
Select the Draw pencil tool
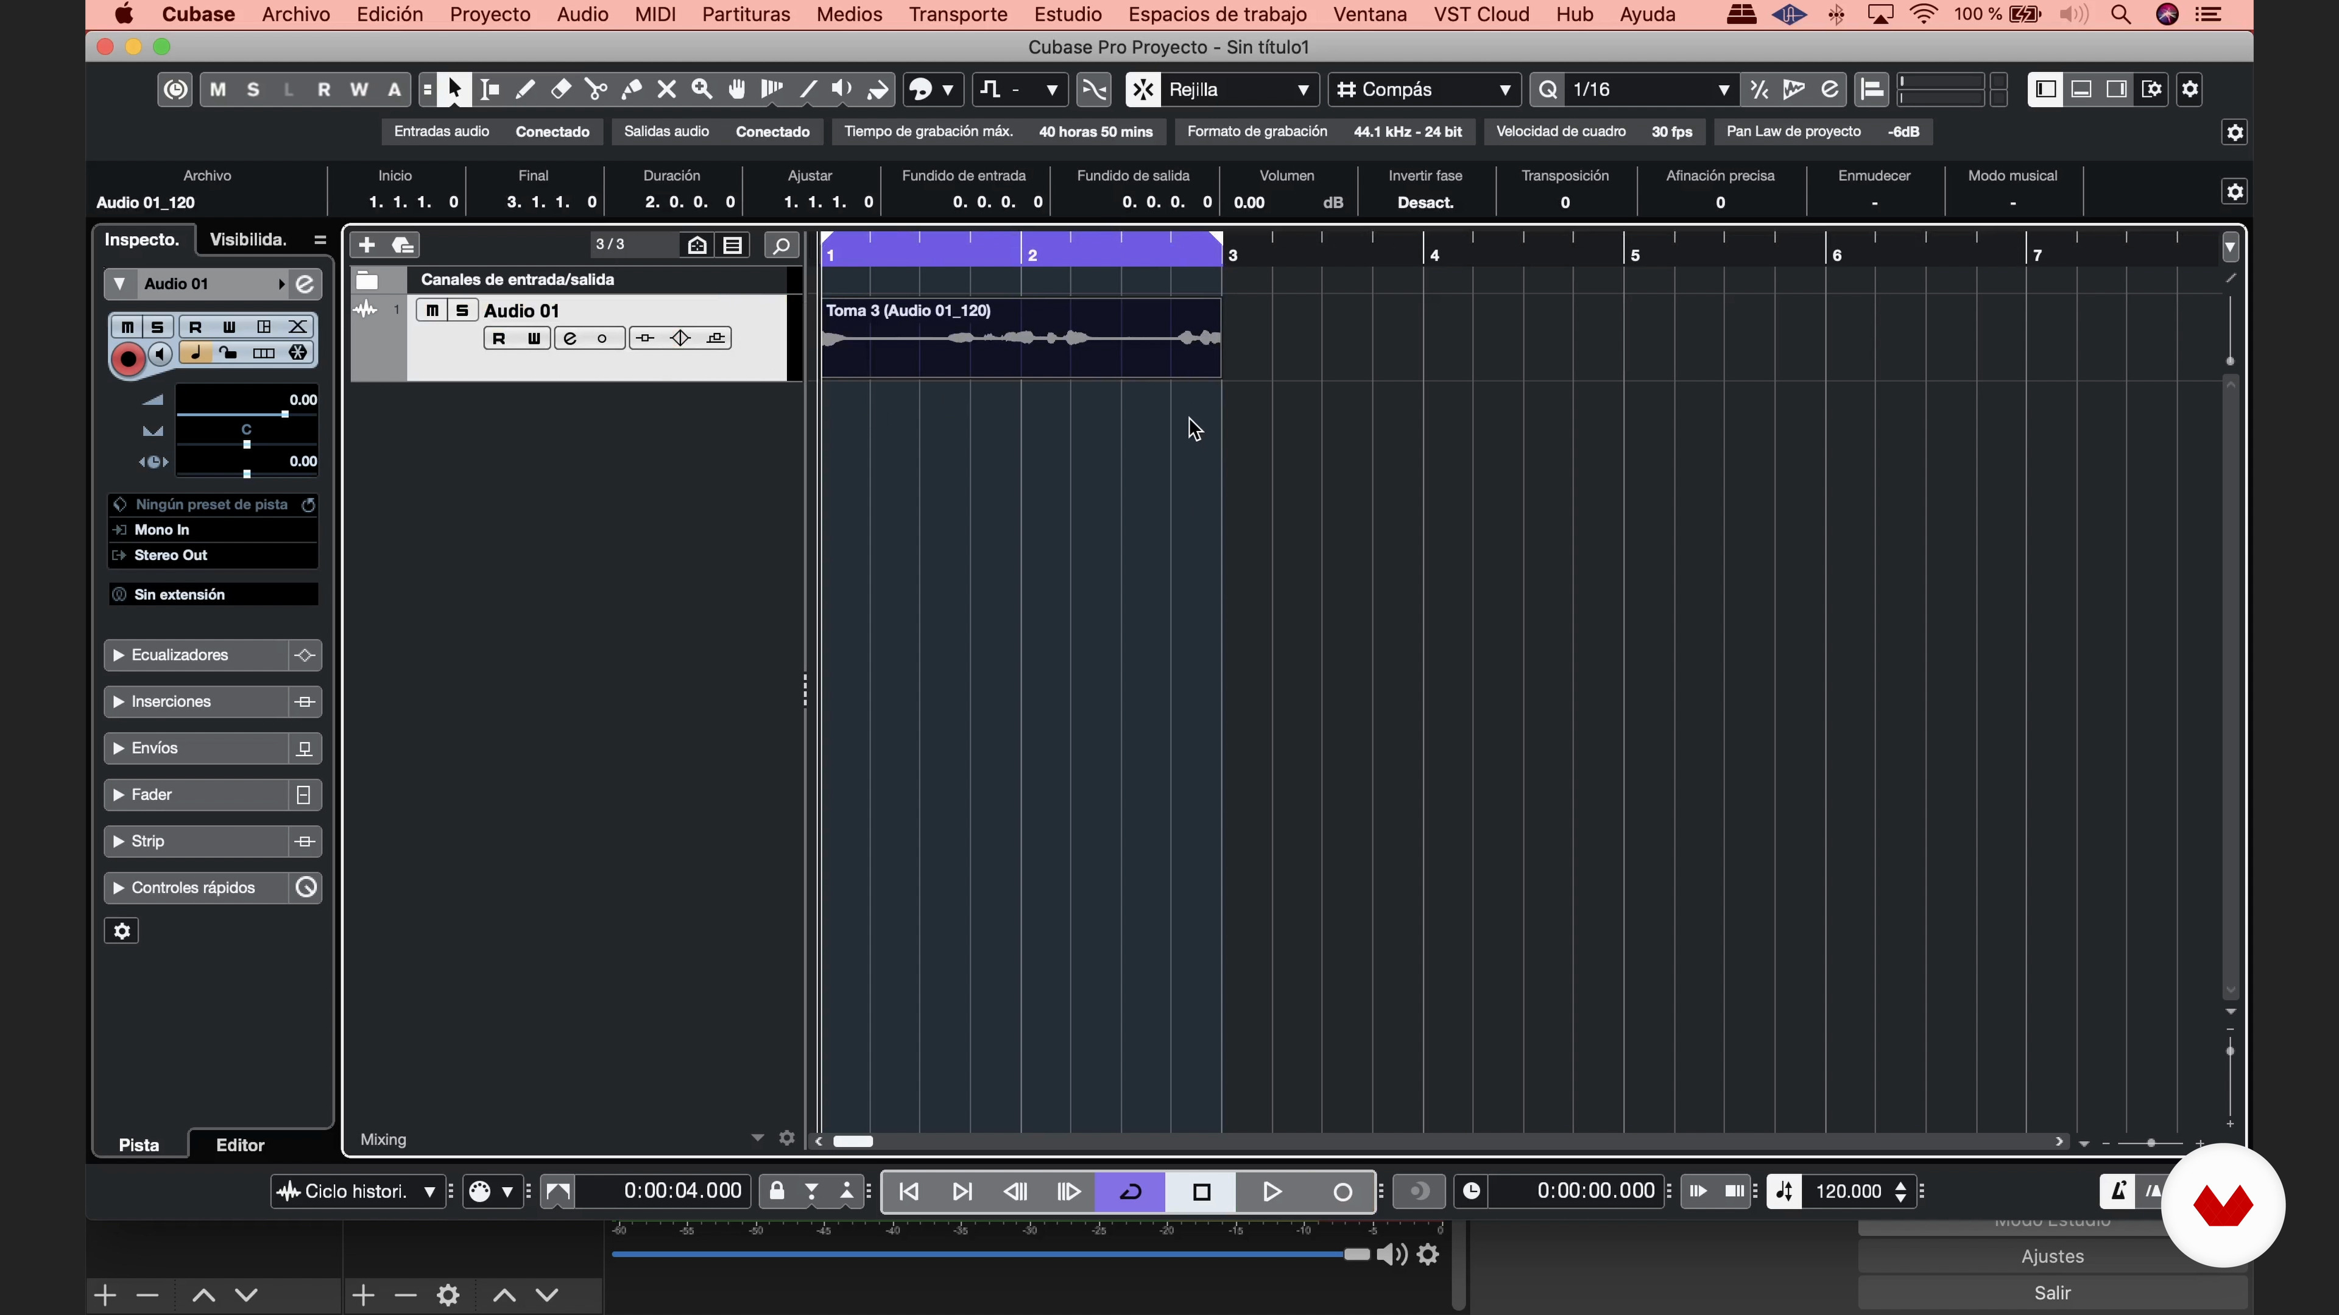click(525, 89)
